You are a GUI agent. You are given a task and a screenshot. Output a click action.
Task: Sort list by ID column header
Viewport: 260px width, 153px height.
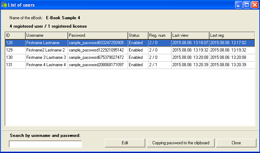pyautogui.click(x=15, y=35)
